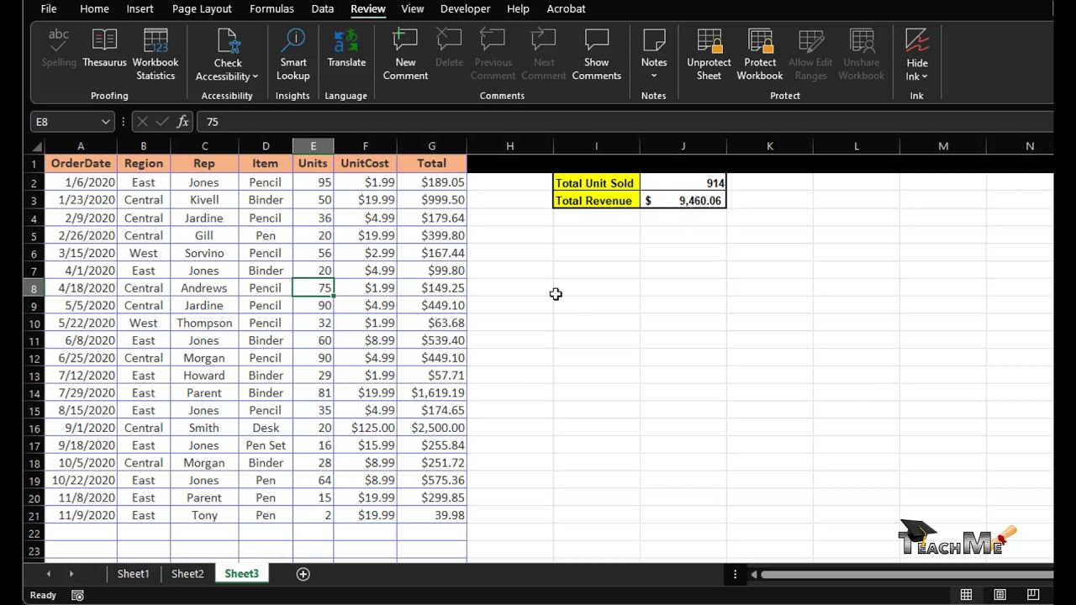Select the $2,500.00 total cell
This screenshot has height=605, width=1076.
(431, 428)
